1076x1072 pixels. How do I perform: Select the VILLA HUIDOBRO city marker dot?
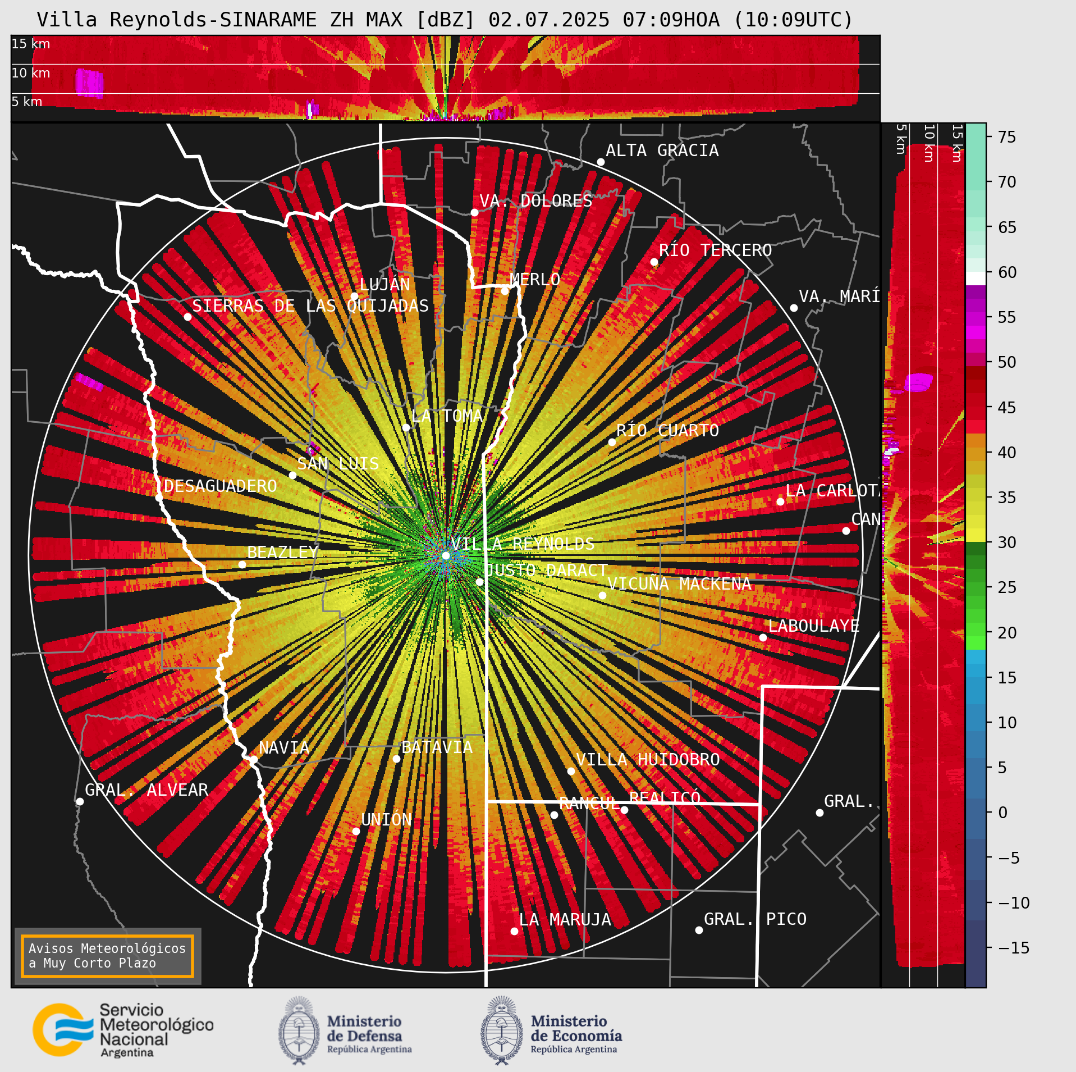tap(571, 771)
